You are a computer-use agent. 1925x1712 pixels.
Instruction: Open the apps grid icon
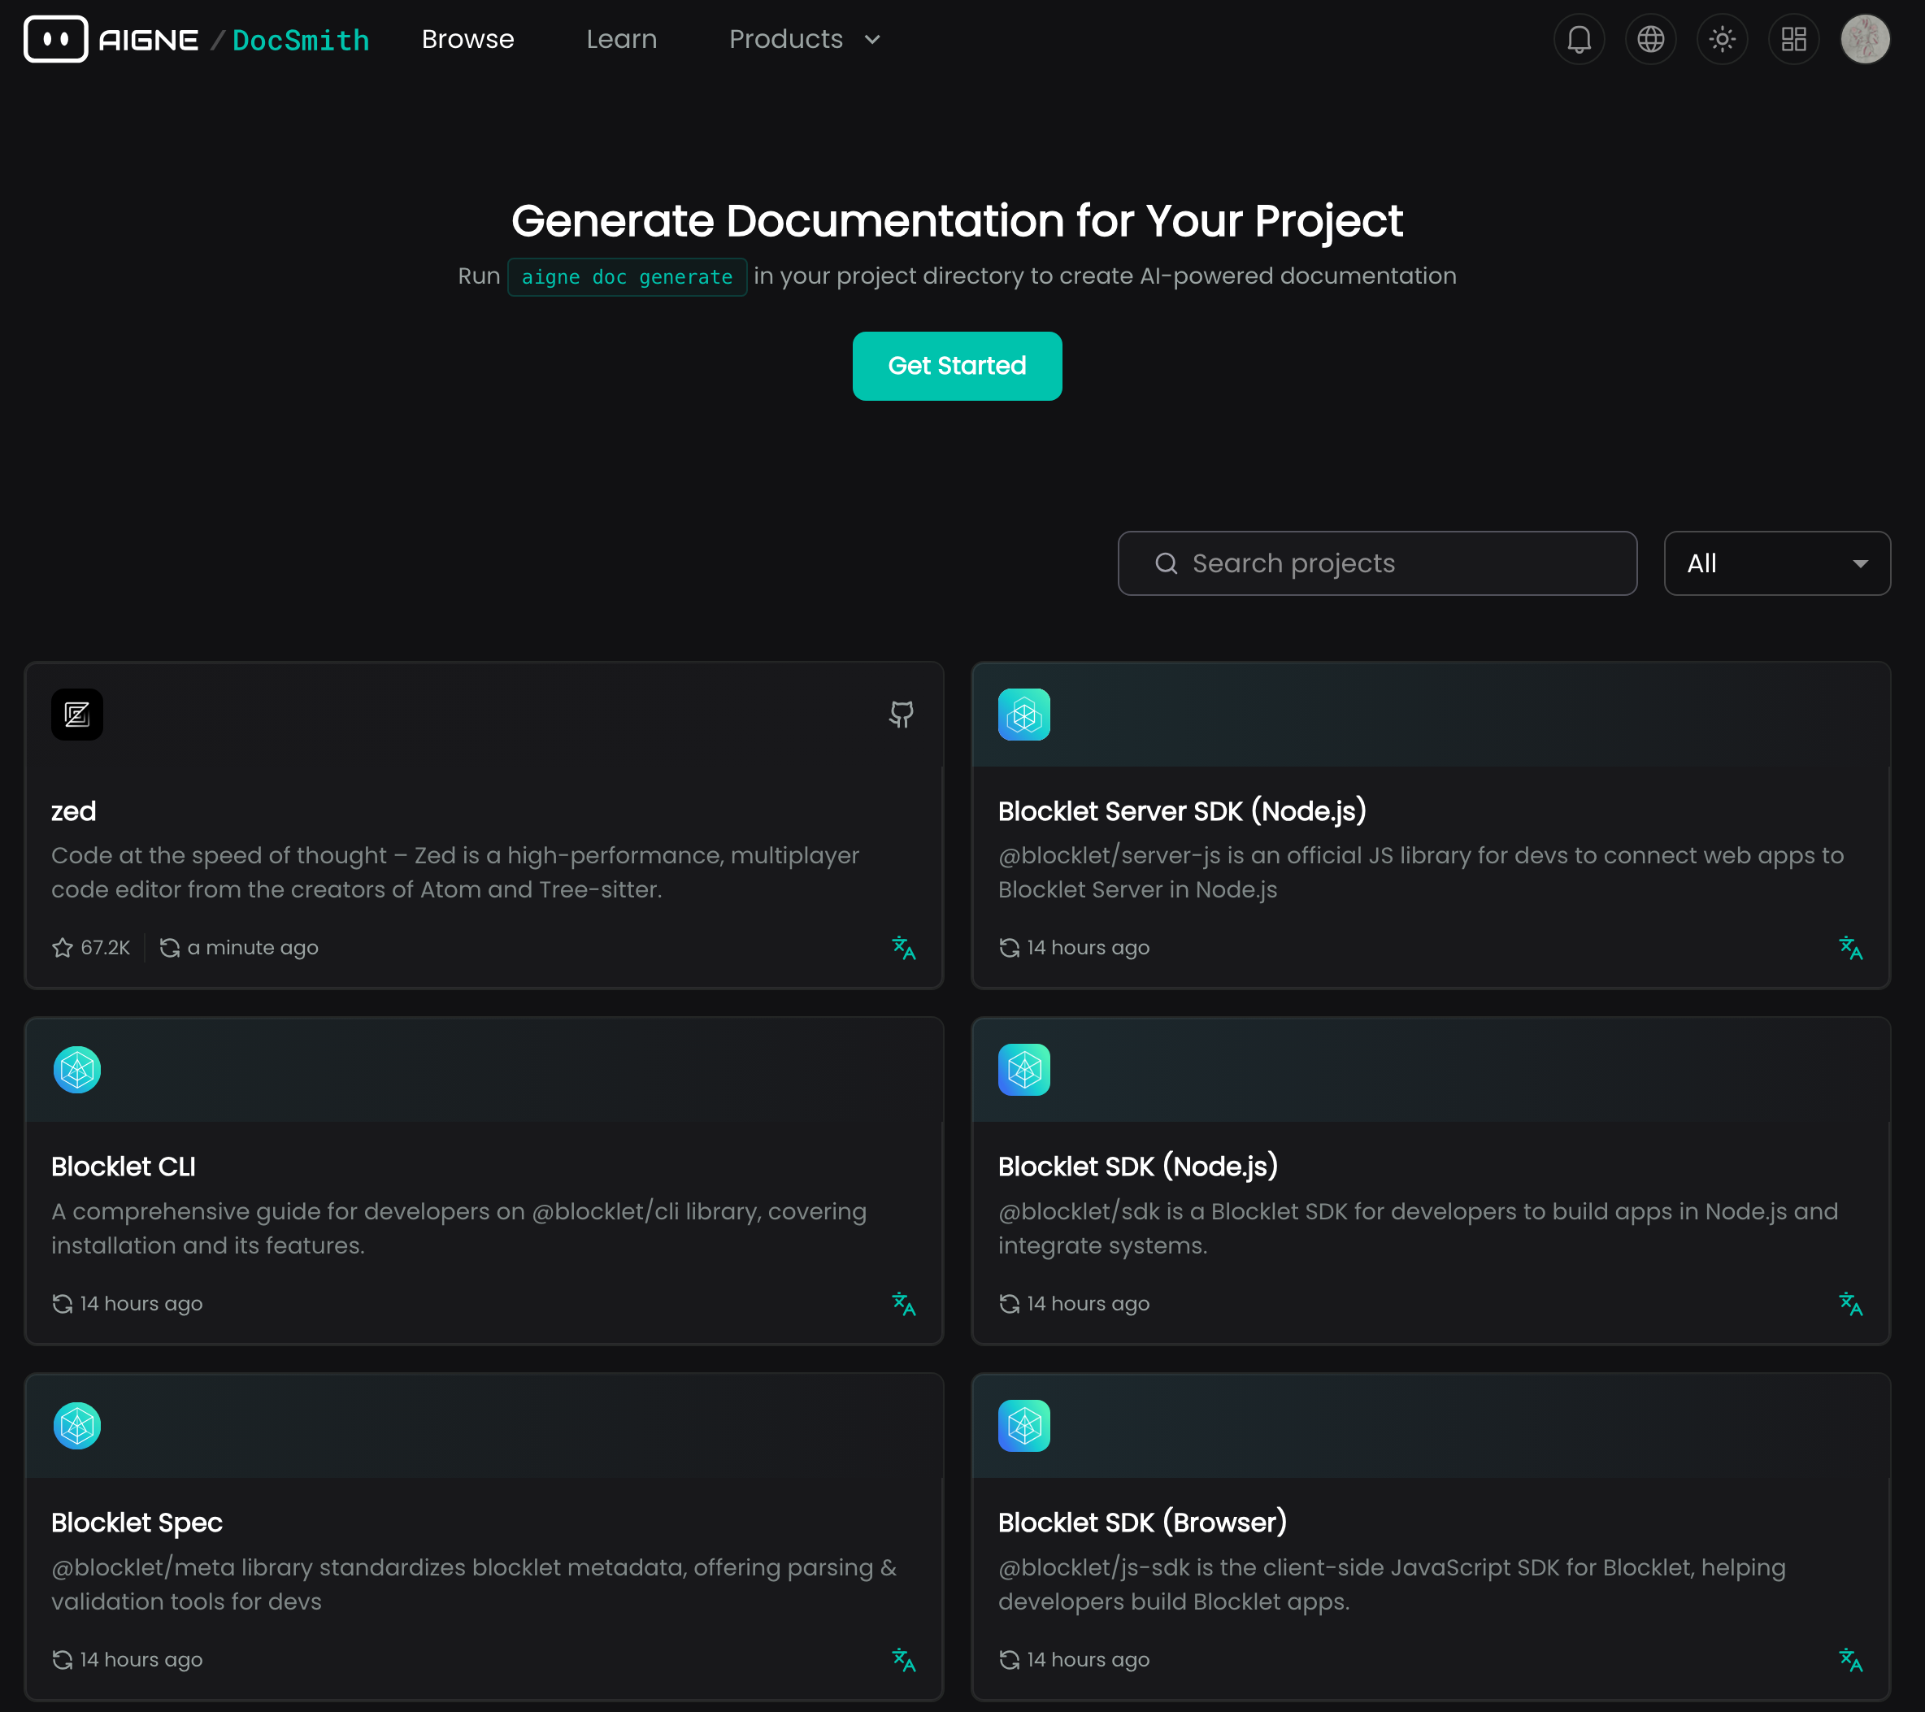1793,40
